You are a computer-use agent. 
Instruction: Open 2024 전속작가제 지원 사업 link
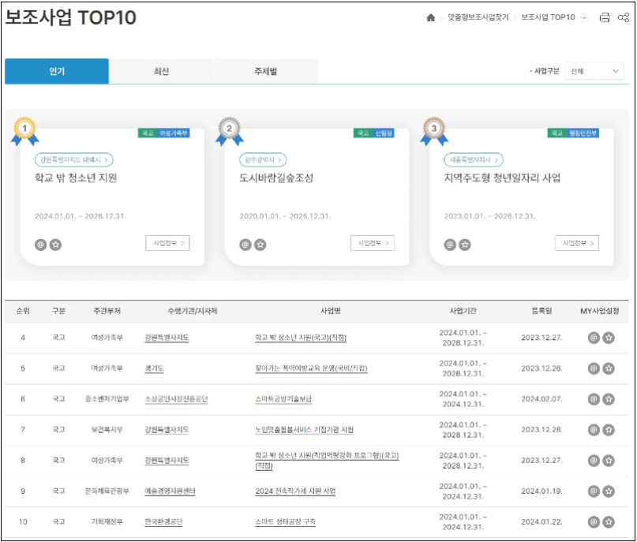(x=295, y=492)
